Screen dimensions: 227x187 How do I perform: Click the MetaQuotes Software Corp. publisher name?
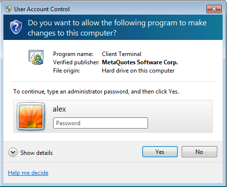(x=140, y=62)
